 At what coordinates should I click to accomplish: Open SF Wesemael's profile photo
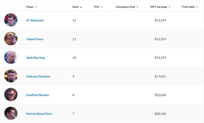(11, 20)
